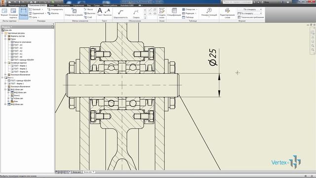The width and height of the screenshot is (316, 178).
Task: Insert a Шероховатость surface texture symbol
Action: pos(120,14)
